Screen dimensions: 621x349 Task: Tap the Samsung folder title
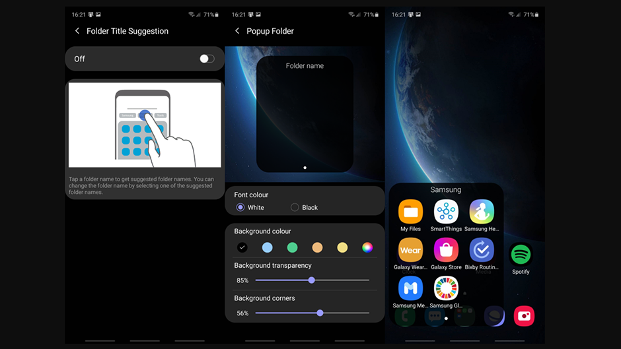(x=446, y=190)
